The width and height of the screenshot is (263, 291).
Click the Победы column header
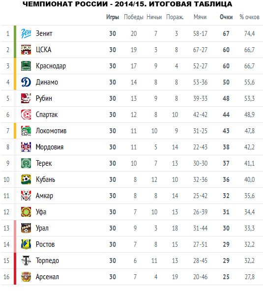[134, 17]
